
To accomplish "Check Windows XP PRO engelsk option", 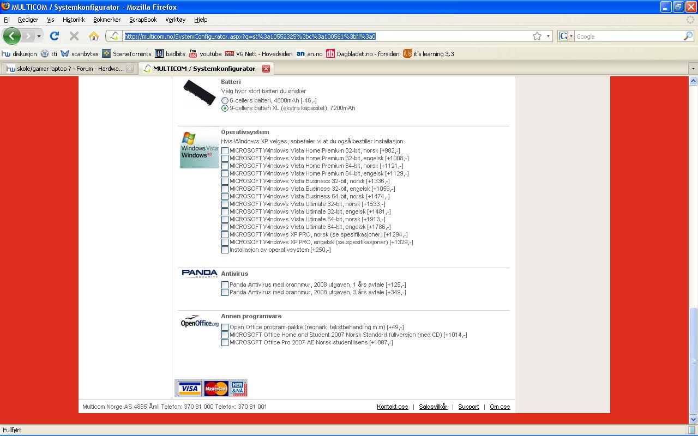I will 225,243.
